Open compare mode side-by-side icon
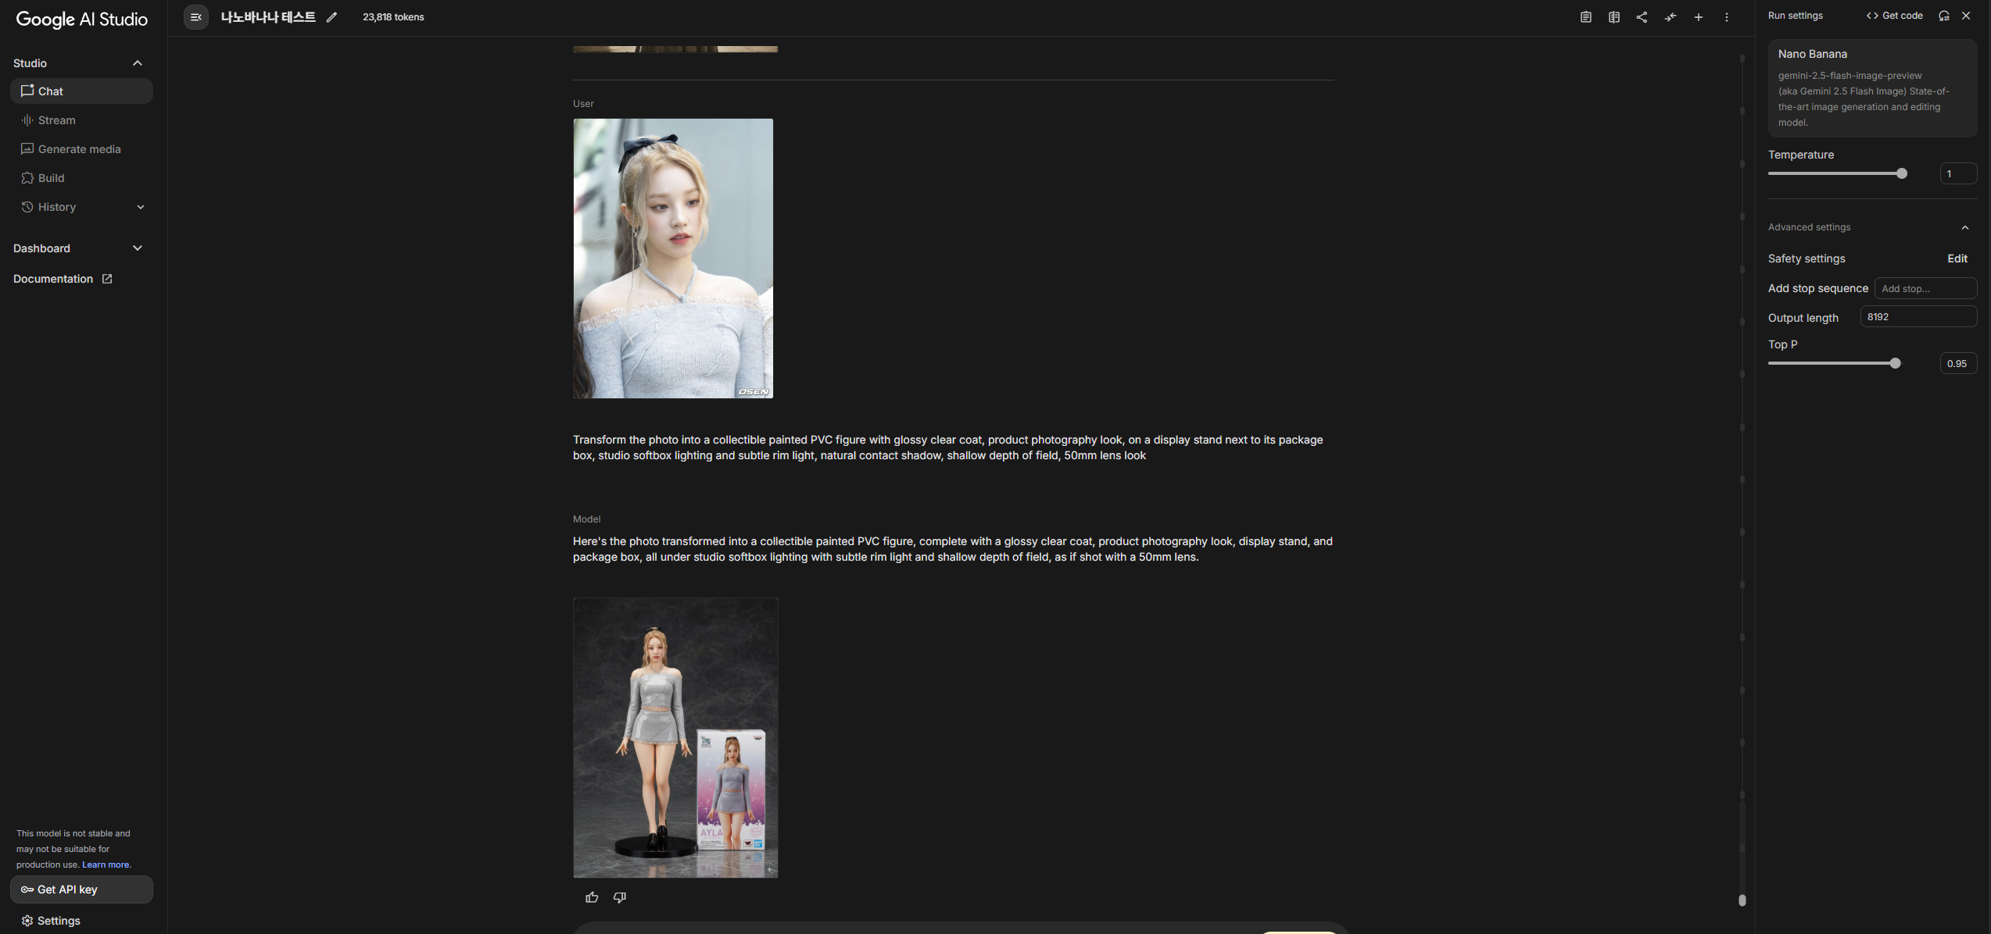The image size is (1991, 934). 1613,17
